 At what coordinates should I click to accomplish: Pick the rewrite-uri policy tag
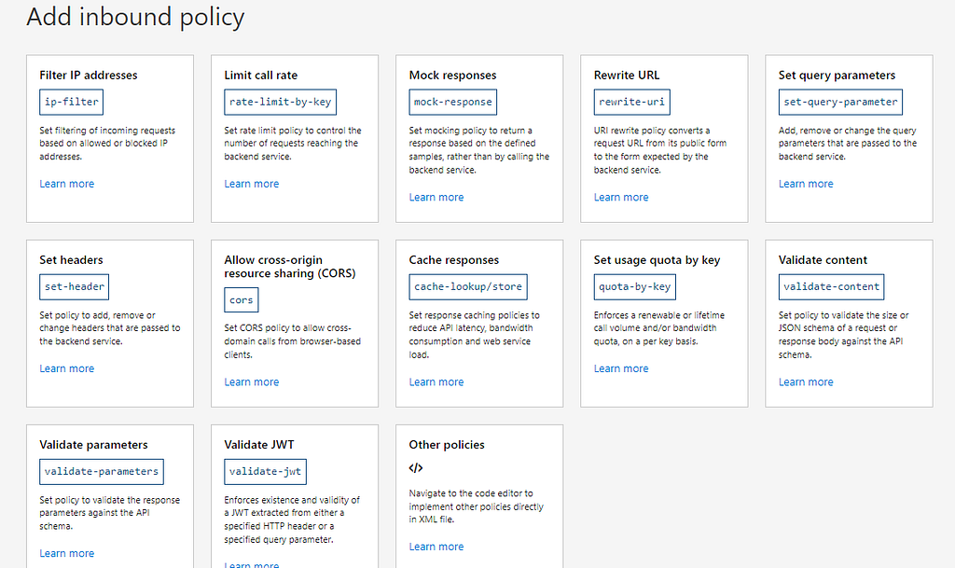[631, 102]
